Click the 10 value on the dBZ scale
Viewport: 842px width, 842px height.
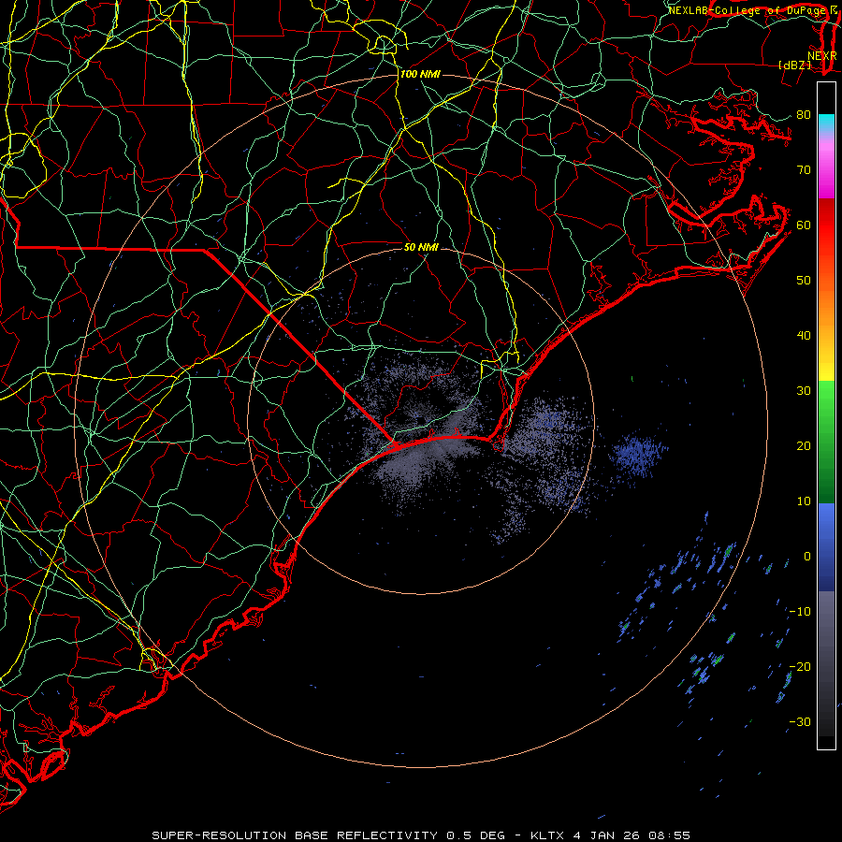804,501
